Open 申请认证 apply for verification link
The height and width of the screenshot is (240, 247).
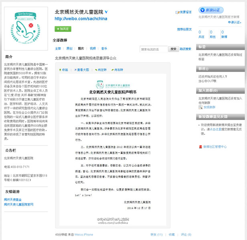pos(234,22)
